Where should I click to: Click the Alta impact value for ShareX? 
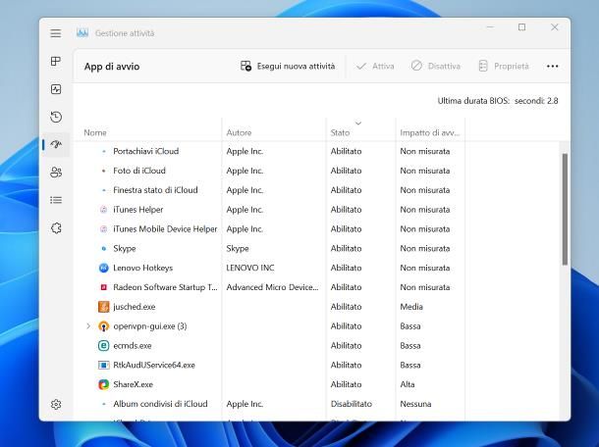point(408,384)
